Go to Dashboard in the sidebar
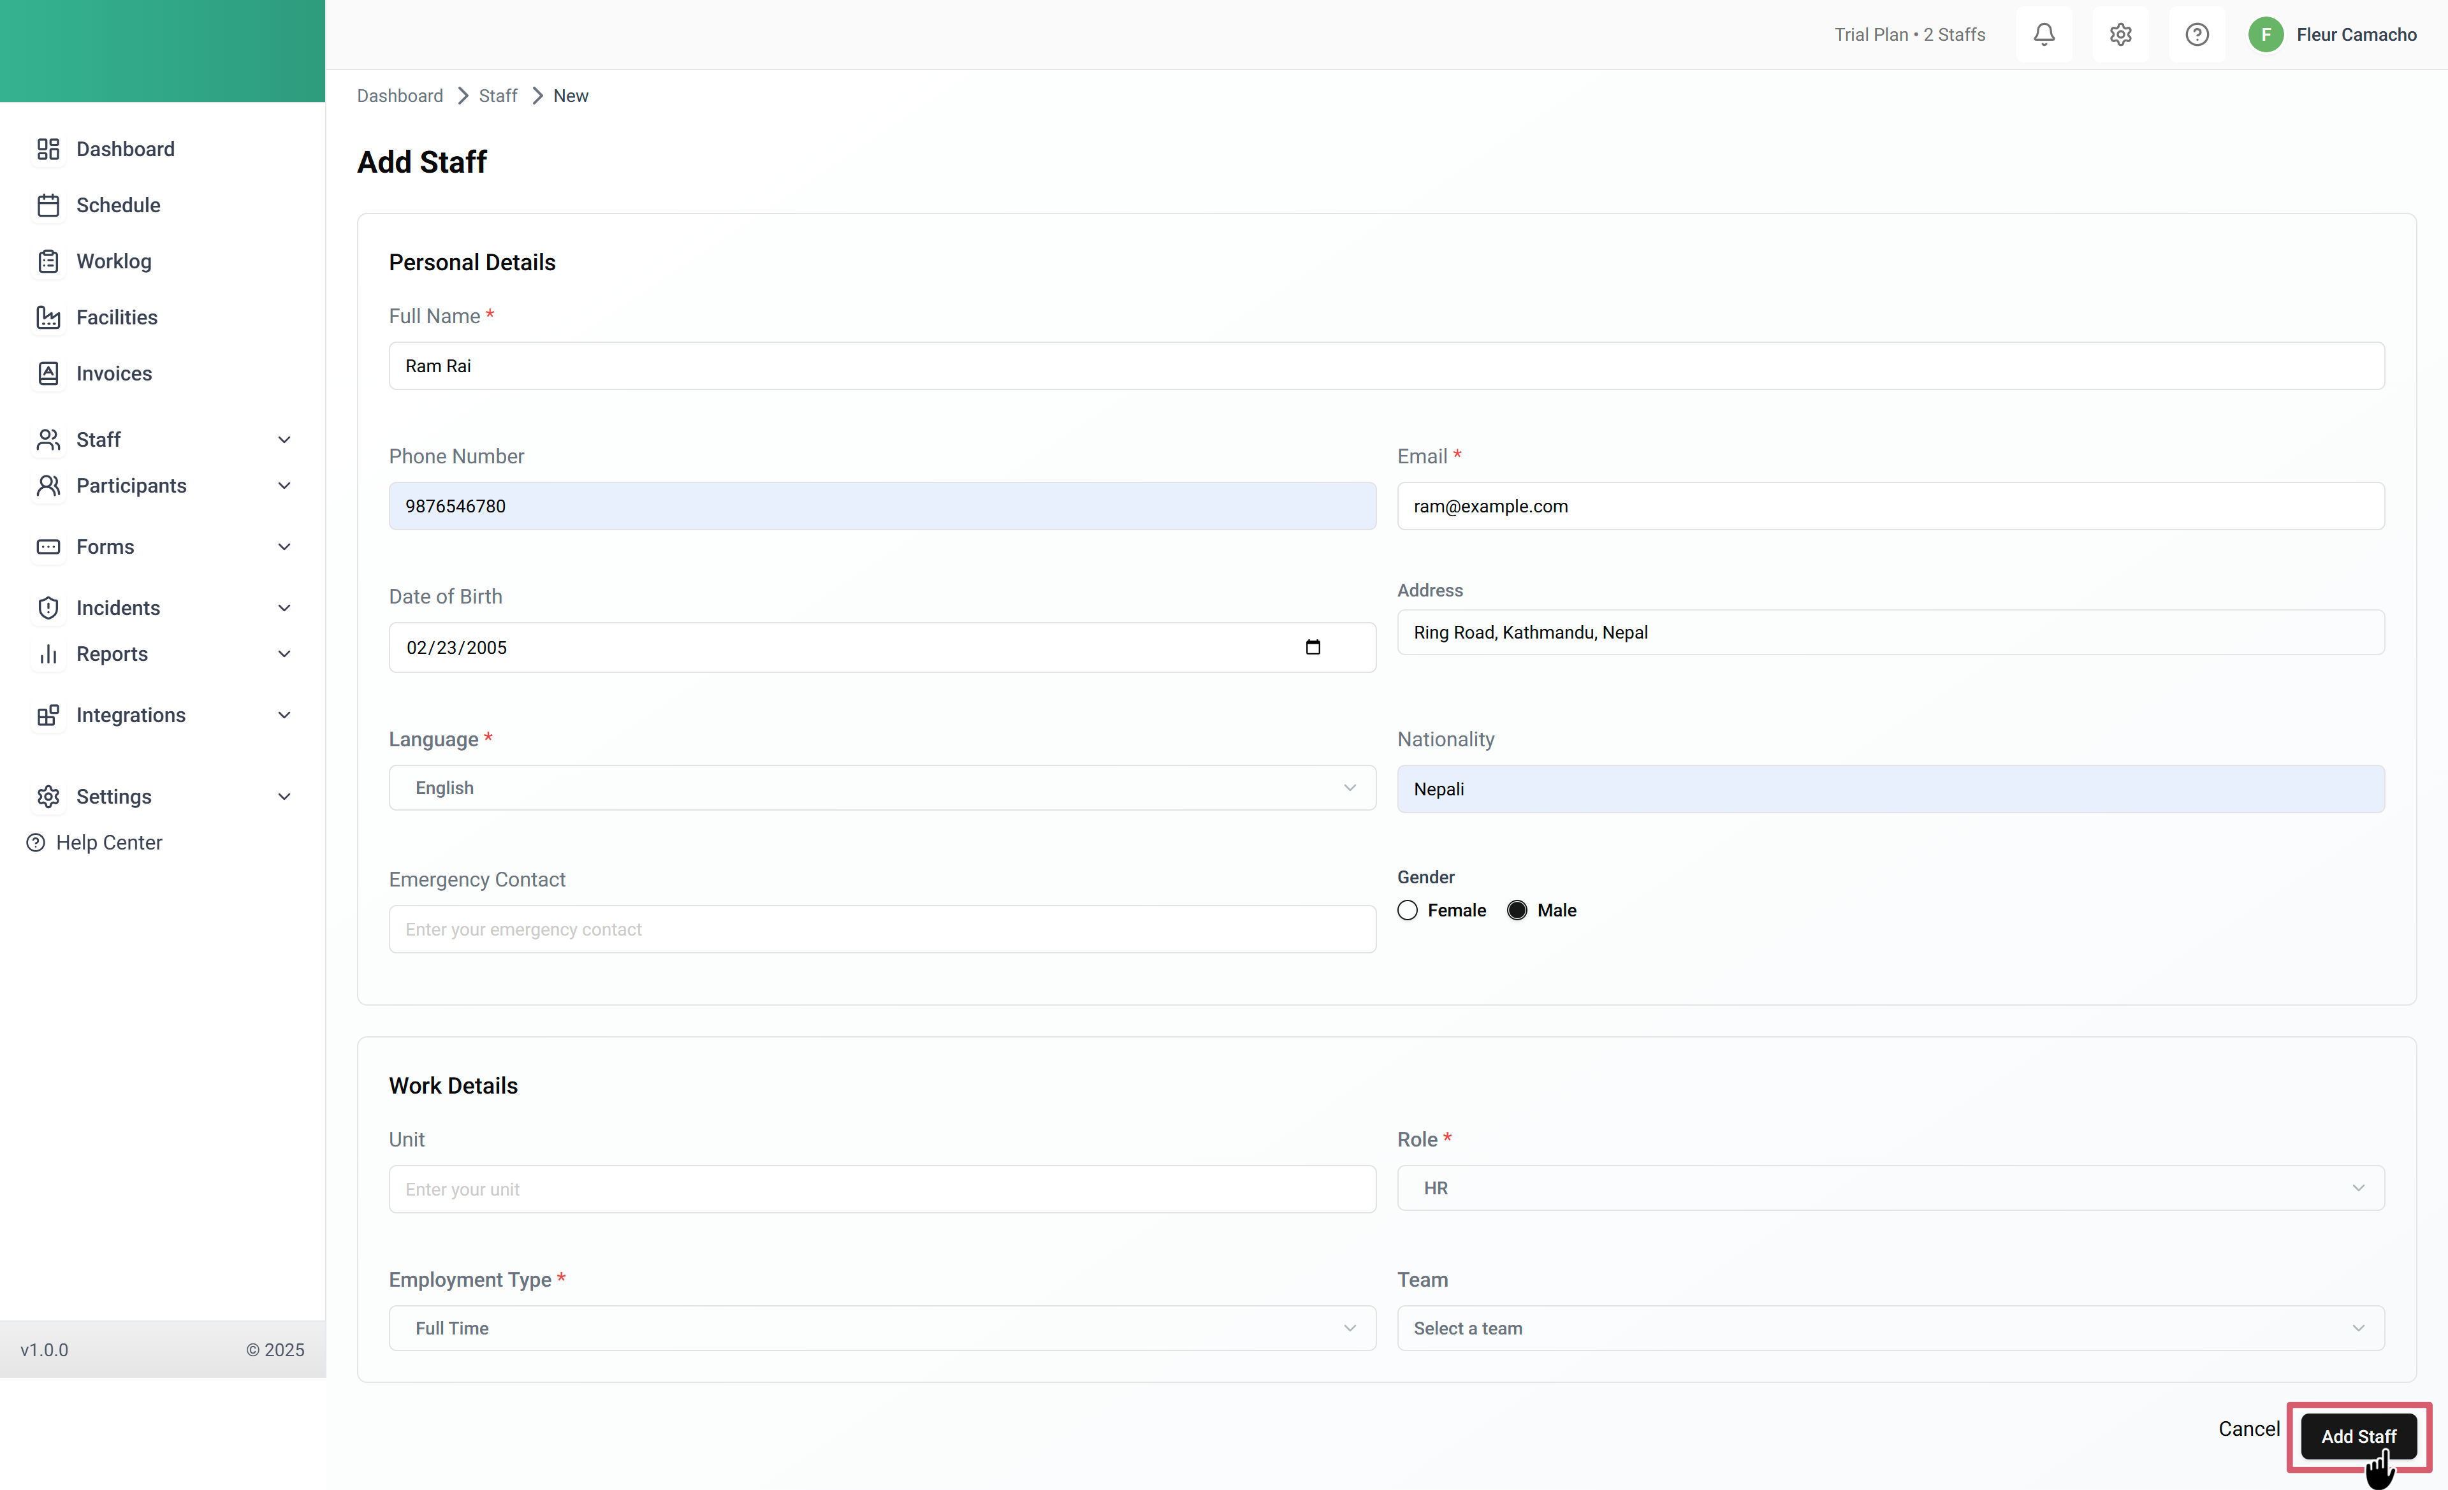 [x=125, y=149]
